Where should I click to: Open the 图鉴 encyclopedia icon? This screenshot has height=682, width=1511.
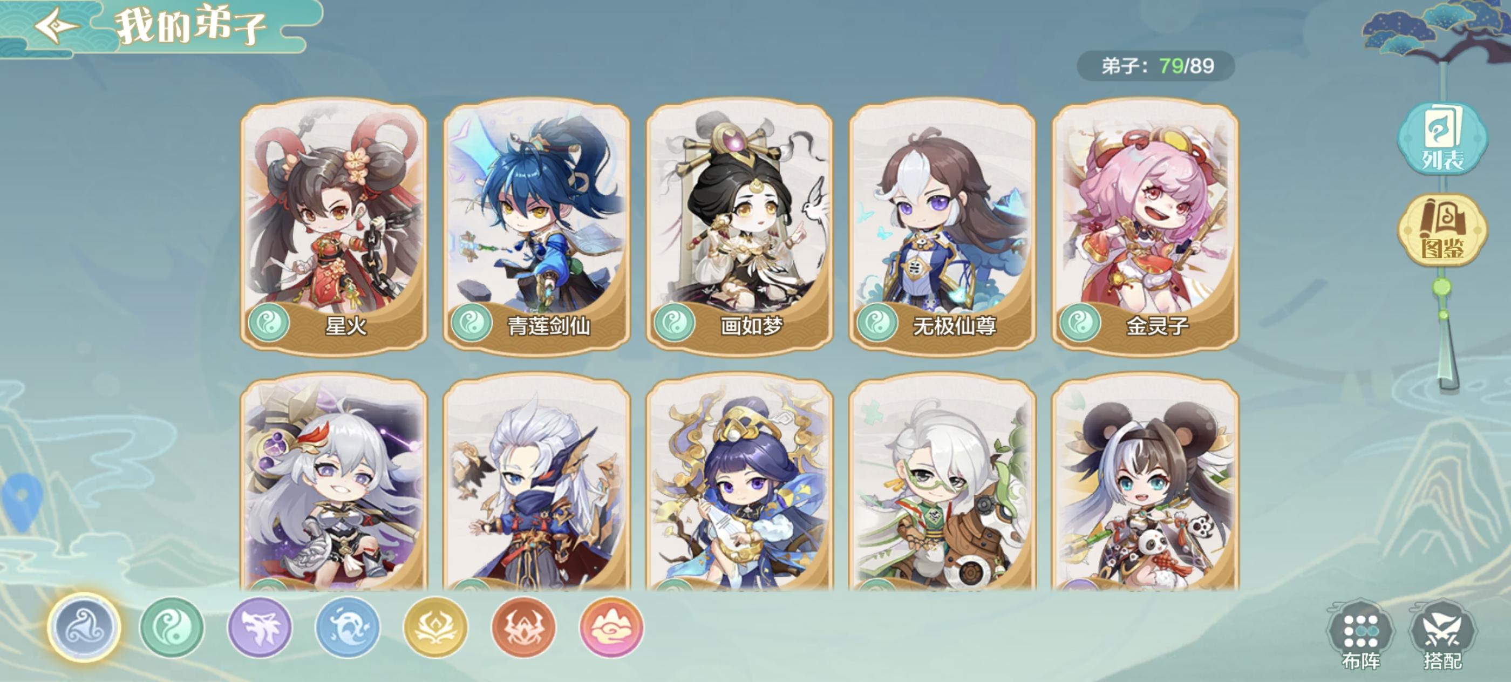click(1442, 231)
